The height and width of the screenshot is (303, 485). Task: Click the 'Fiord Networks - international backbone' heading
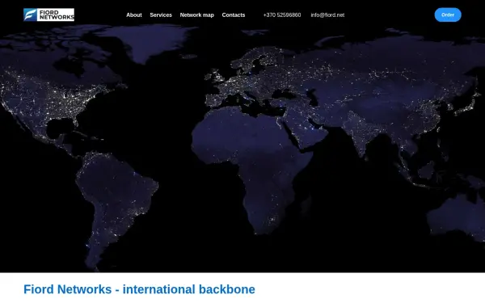pos(139,289)
